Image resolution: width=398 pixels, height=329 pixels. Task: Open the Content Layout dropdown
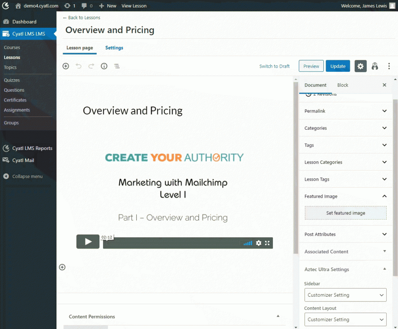click(346, 319)
